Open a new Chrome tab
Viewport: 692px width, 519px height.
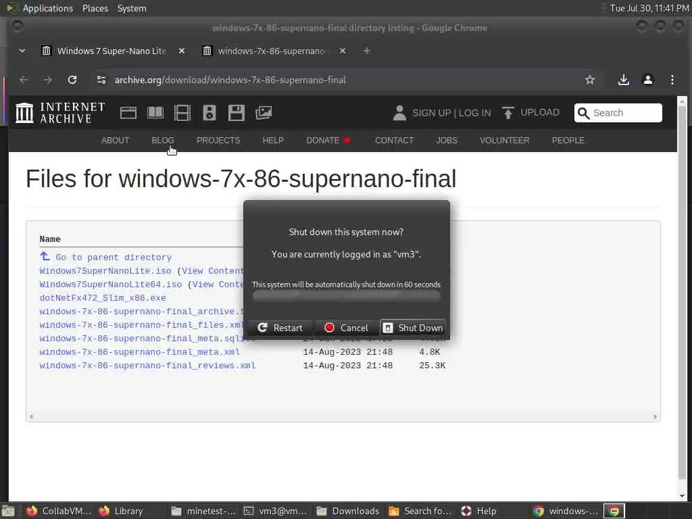pyautogui.click(x=366, y=51)
